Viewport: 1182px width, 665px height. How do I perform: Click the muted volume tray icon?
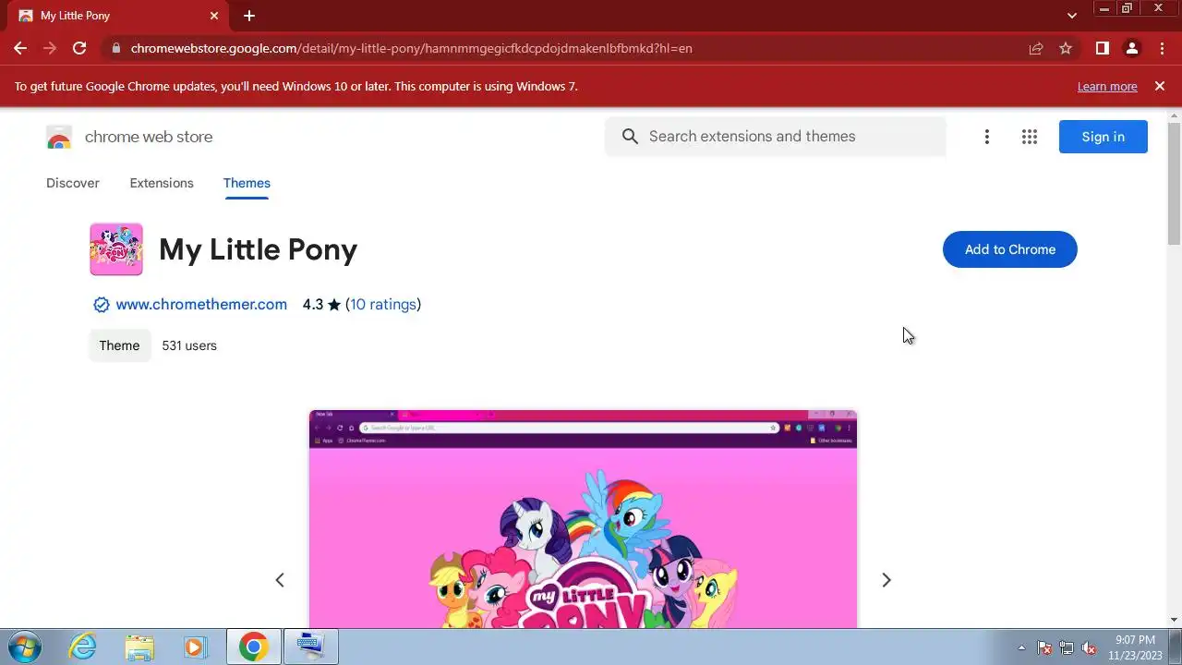coord(1089,647)
